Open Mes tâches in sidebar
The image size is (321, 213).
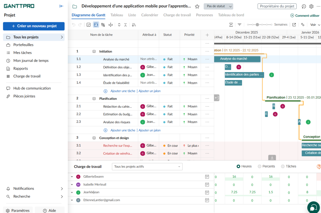tap(23, 53)
